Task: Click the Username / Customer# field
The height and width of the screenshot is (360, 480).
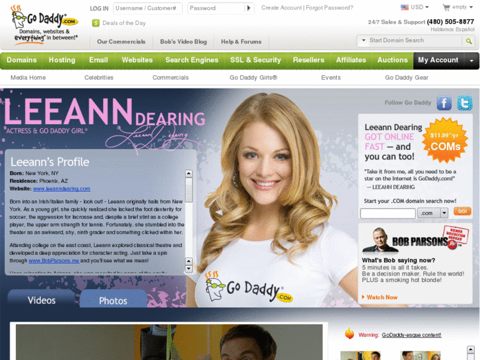Action: coord(147,9)
